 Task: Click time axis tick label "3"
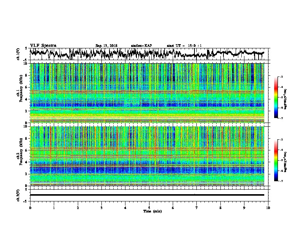(101, 208)
